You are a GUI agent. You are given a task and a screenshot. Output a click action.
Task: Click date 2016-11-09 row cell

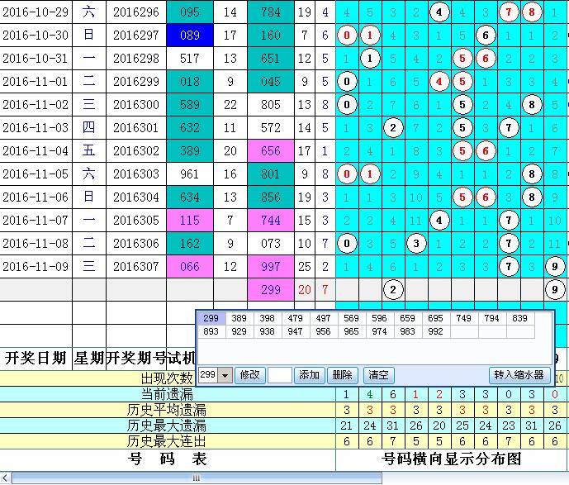click(36, 267)
